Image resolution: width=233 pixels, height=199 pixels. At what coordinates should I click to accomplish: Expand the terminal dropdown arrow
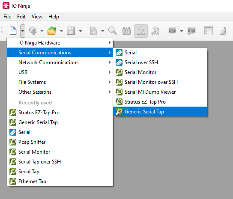[x=182, y=31]
